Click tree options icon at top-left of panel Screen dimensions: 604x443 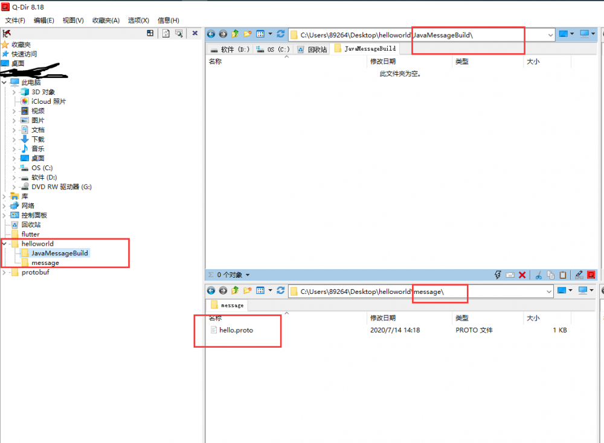pos(7,33)
